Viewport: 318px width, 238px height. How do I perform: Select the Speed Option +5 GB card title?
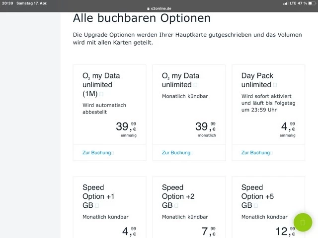click(x=257, y=196)
